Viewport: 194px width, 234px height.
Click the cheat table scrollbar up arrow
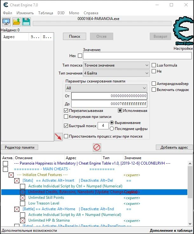pos(190,164)
